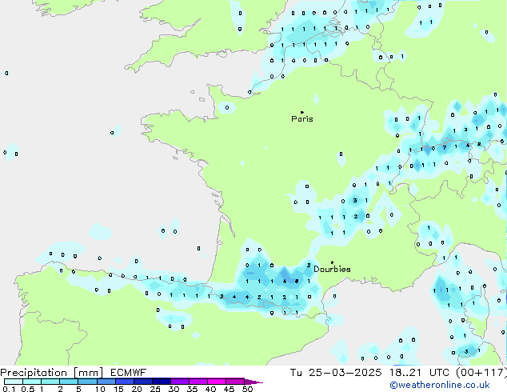The image size is (507, 392).
Task: Open the weatheronline.co.uk credit link
Action: (440, 385)
